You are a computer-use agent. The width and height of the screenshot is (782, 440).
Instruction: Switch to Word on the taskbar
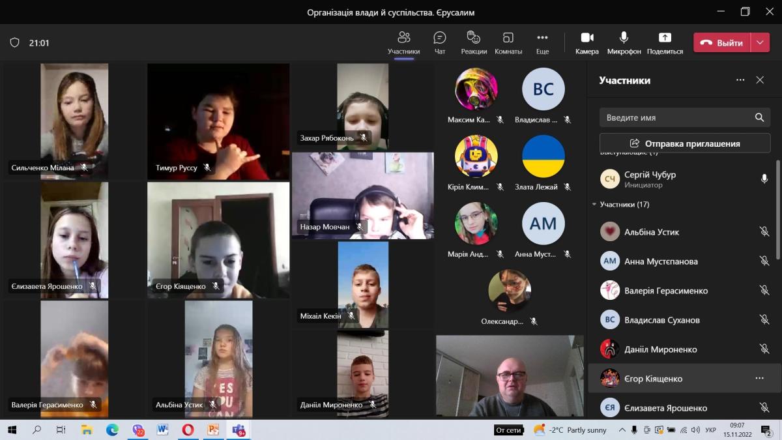(163, 430)
